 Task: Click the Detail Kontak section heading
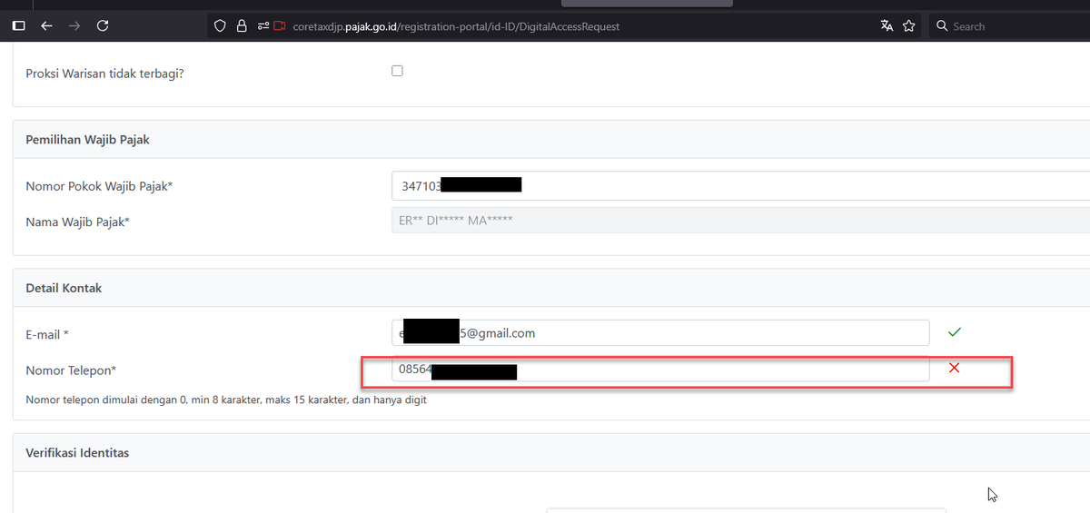pos(64,288)
